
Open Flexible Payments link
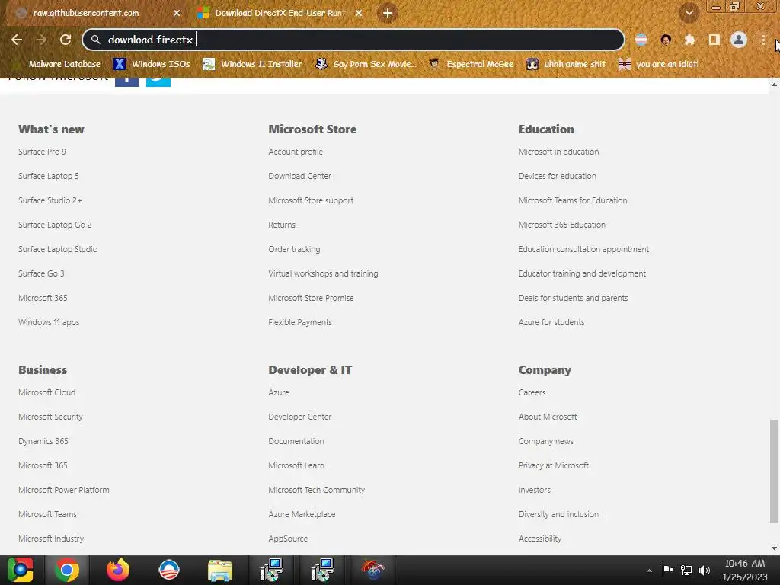tap(300, 322)
